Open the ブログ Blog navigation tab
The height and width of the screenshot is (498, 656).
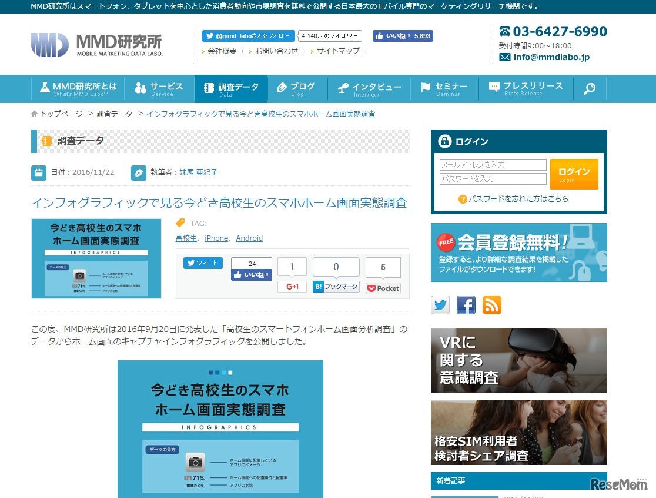coord(296,88)
